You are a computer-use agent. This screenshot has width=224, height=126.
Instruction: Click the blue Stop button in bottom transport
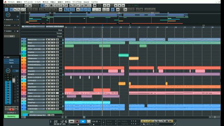(83, 121)
